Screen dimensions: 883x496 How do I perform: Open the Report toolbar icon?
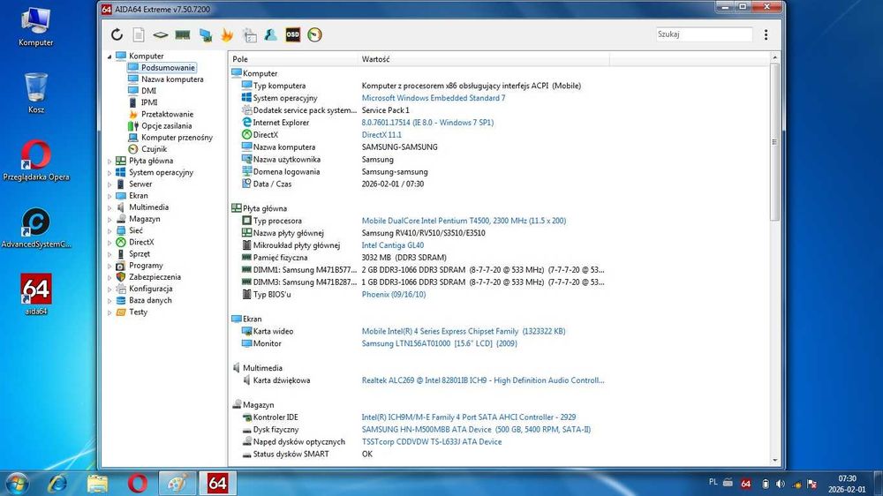pos(139,35)
